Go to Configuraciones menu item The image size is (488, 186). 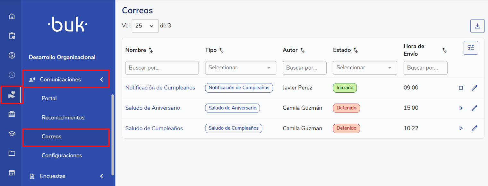[62, 156]
